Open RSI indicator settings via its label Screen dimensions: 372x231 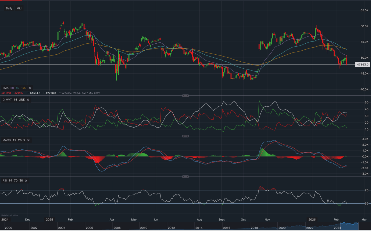tap(5, 180)
